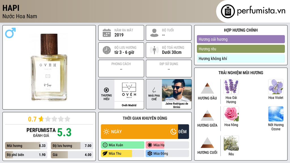This screenshot has width=290, height=163.
Task: Click the Mùa Xuân season bar
Action: (x=123, y=145)
